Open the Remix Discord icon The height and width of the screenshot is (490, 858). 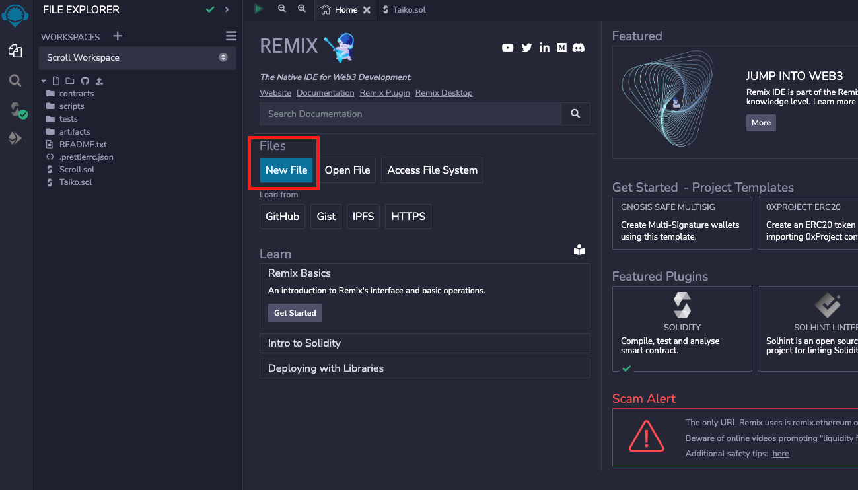(x=579, y=48)
